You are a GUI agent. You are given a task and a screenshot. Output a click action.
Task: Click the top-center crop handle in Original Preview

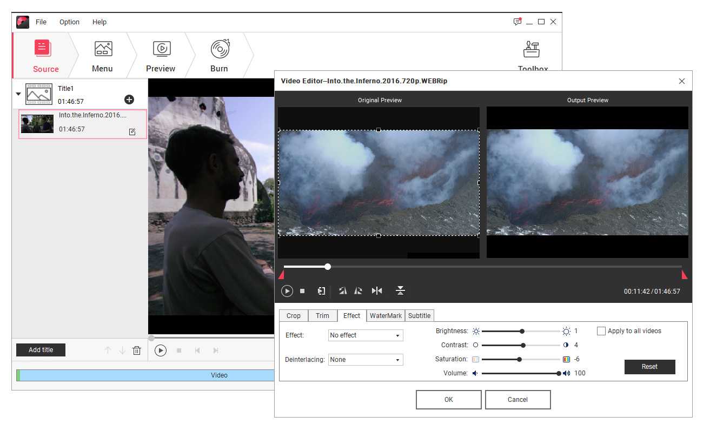point(379,130)
